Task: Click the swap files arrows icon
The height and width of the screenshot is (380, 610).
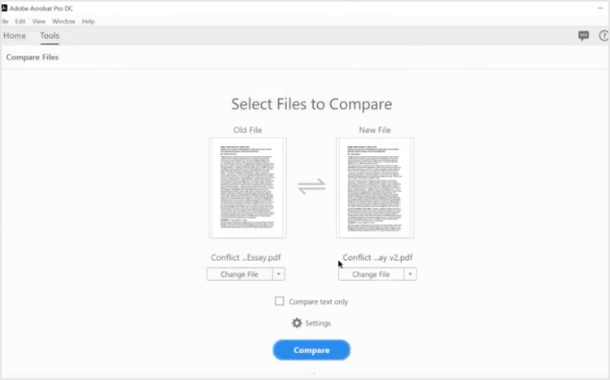Action: tap(311, 186)
